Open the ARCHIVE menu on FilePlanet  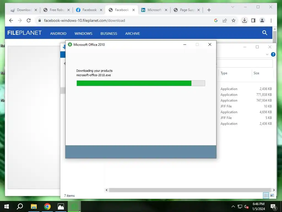(x=132, y=33)
